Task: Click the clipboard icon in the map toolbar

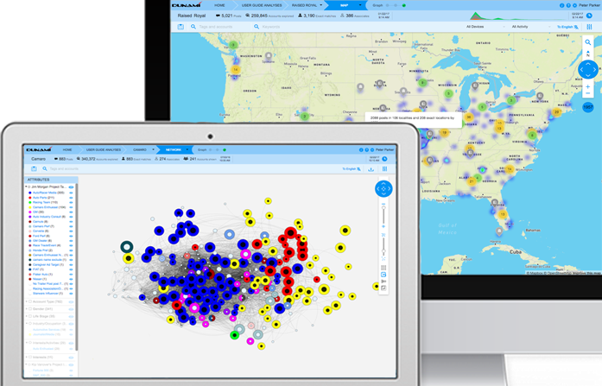Action: pos(181,27)
